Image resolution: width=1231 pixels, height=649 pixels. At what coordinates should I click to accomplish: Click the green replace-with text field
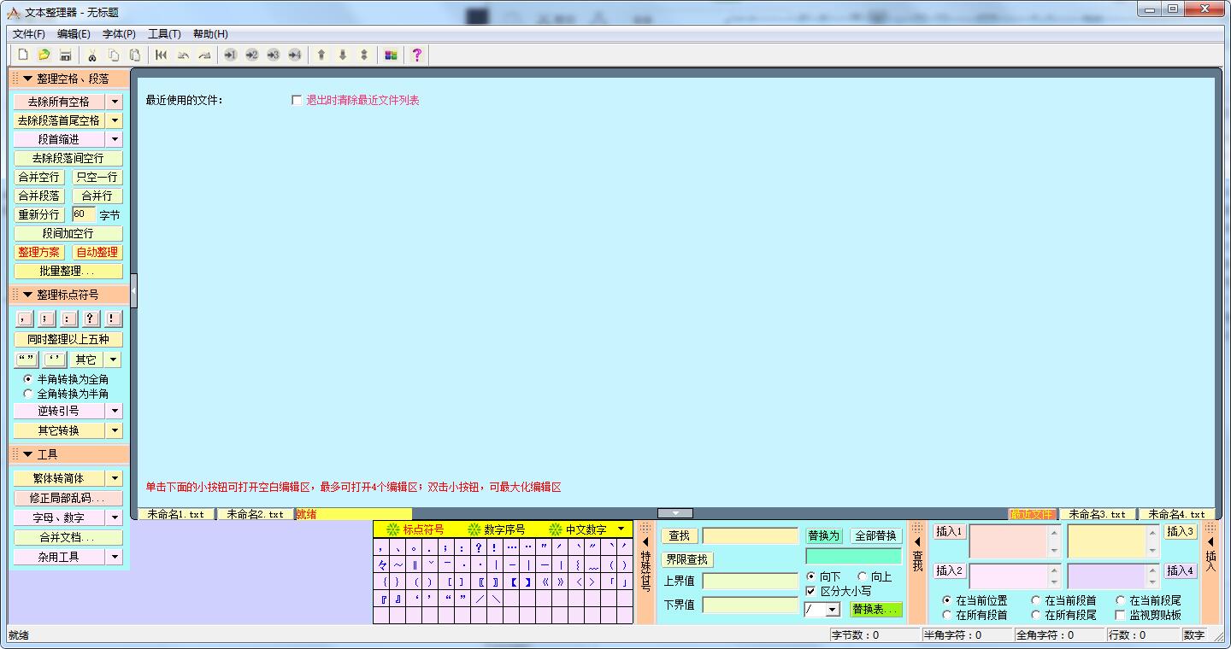point(853,556)
